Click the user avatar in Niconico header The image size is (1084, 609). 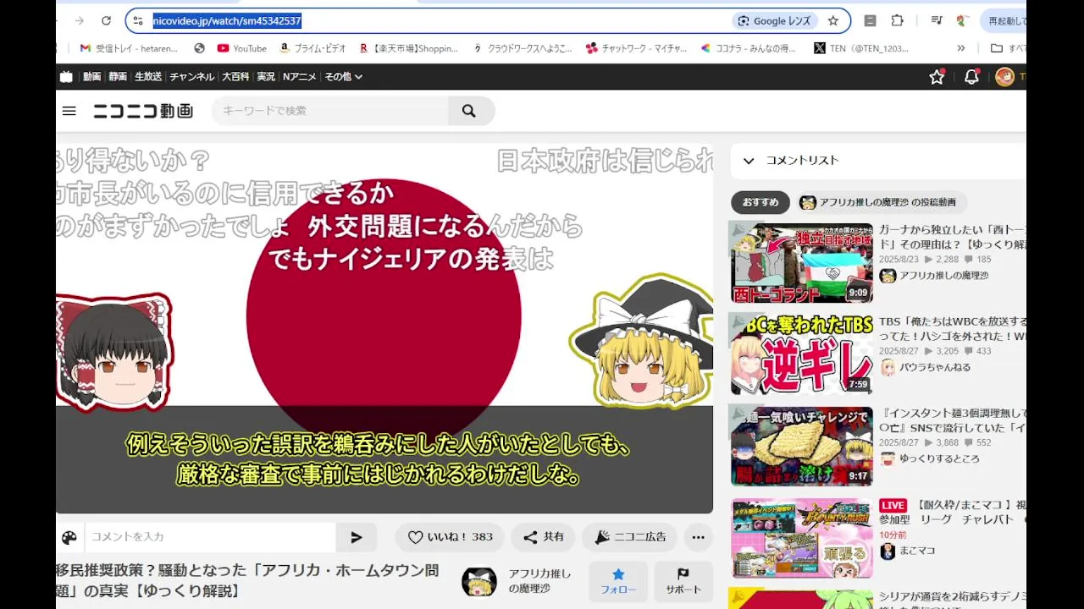point(1004,77)
